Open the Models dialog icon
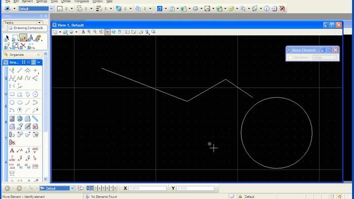This screenshot has height=199, width=354. coord(160,9)
